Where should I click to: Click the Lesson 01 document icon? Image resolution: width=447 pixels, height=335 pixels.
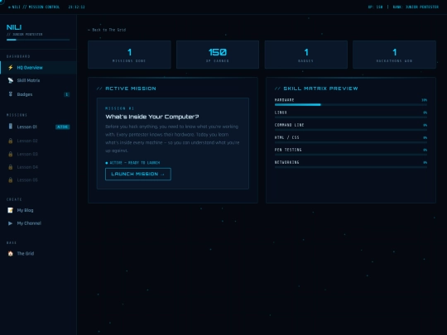click(11, 127)
